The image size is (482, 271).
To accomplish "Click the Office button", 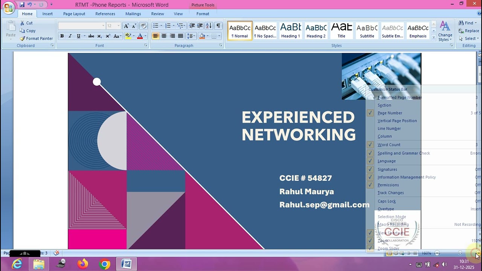I will click(x=8, y=8).
